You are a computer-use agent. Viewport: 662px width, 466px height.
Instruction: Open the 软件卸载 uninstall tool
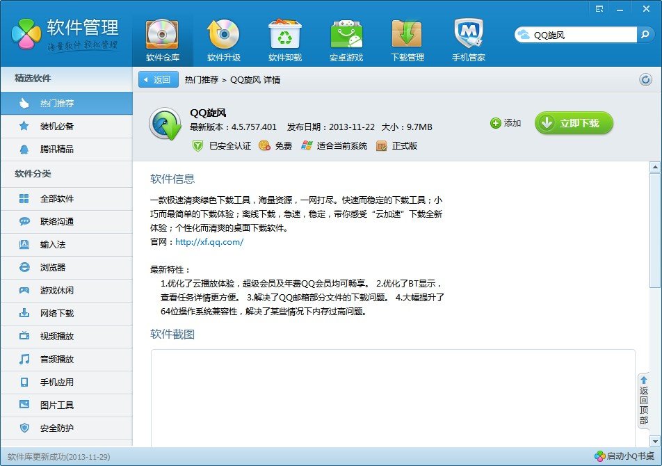tap(284, 38)
